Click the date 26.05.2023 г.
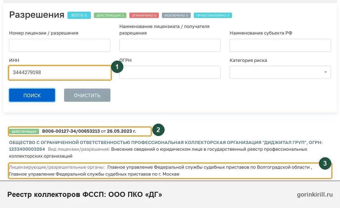Screen dimensions: 340x208 pyautogui.click(x=122, y=131)
